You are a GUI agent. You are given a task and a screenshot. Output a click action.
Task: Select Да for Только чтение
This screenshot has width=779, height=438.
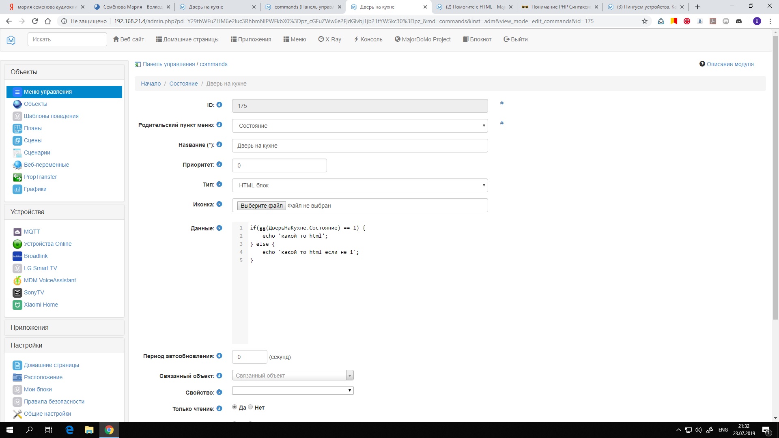point(235,407)
